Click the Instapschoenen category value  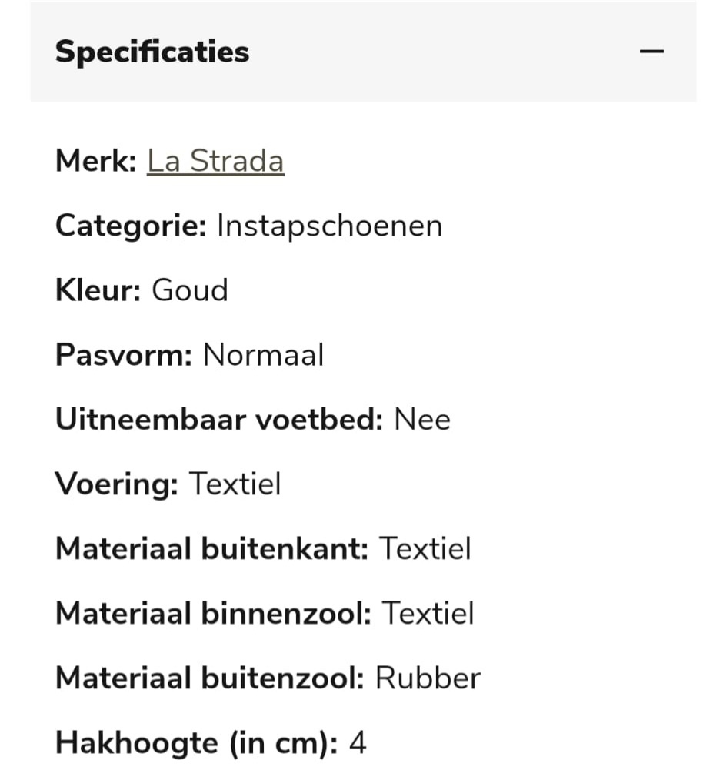tap(329, 226)
